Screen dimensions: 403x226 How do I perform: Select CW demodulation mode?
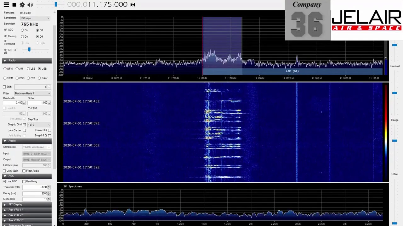(28, 78)
